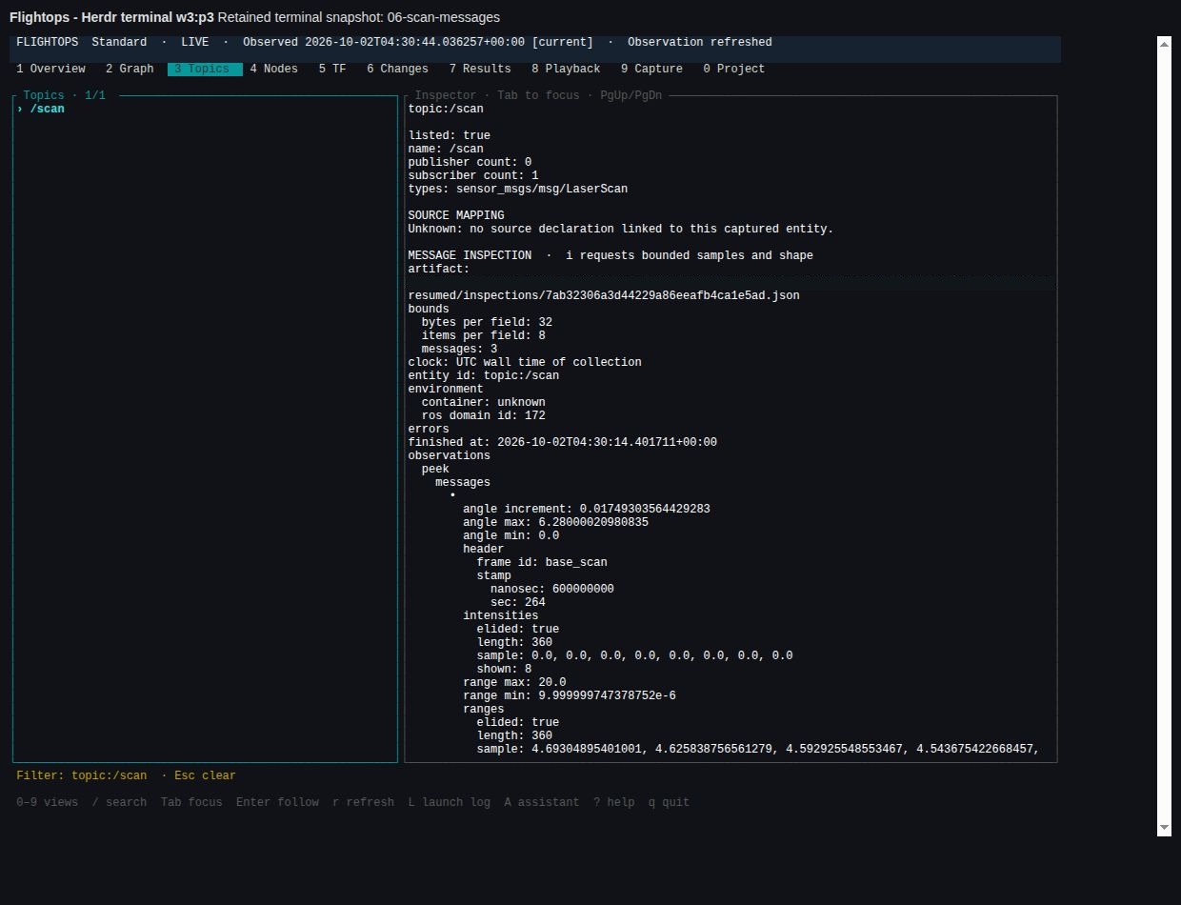Viewport: 1181px width, 905px height.
Task: Open the 9 Capture tab
Action: (651, 69)
